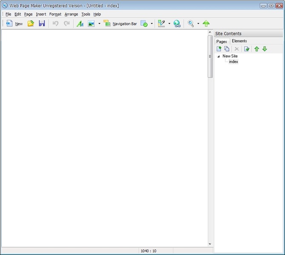Open the dropdown arrow beside the magnifier zoom icon
This screenshot has width=285, height=255.
[x=198, y=24]
